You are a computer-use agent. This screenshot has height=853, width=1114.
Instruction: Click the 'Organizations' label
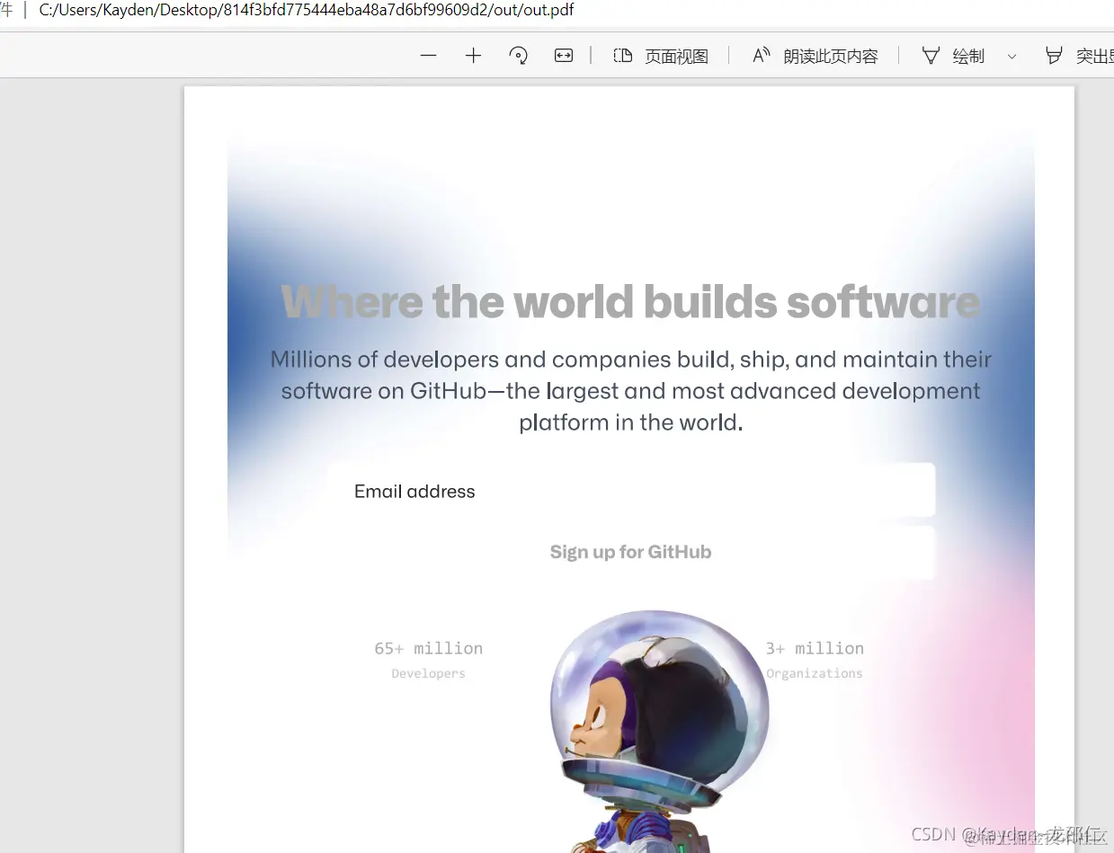[x=815, y=673]
